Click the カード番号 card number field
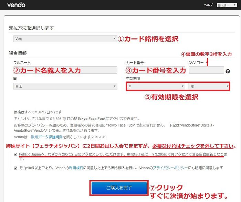 pyautogui.click(x=156, y=70)
